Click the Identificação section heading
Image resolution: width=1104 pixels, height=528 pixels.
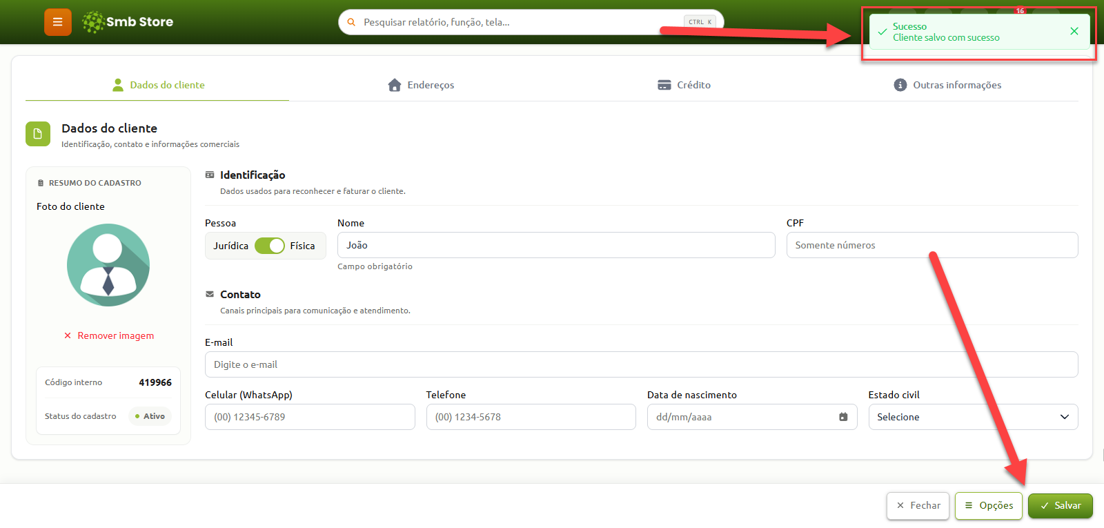(x=253, y=175)
